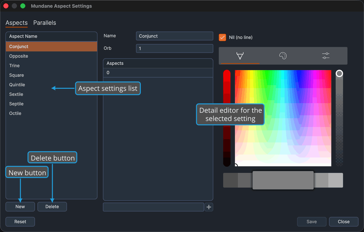Click the Aspect Name column header
Image resolution: width=364 pixels, height=232 pixels.
51,36
